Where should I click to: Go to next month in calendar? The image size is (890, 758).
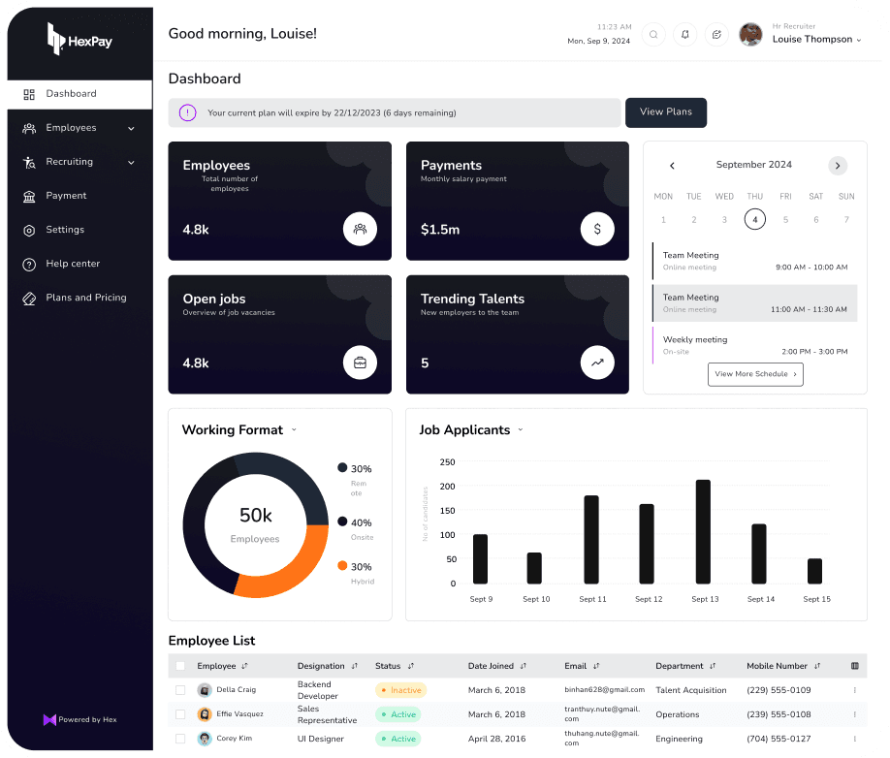838,166
